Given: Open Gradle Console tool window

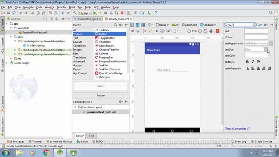Looking at the screenshot, I should point(262,141).
